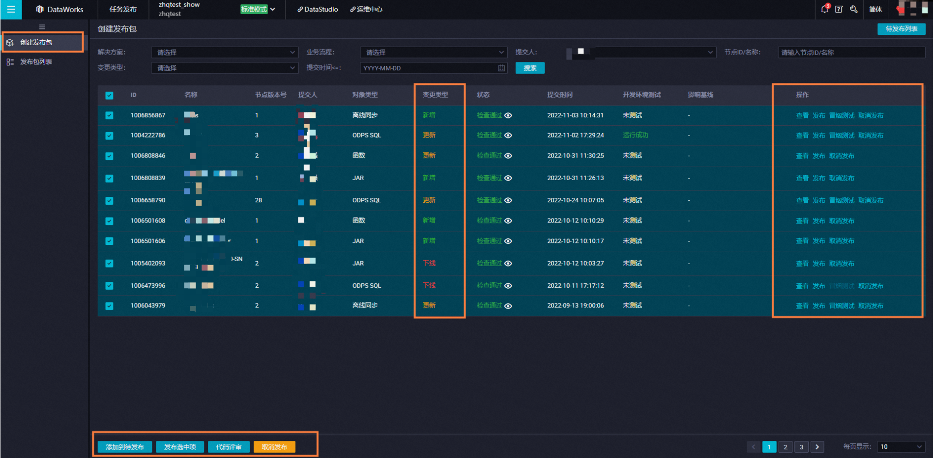Go to page 3 of the table
This screenshot has width=933, height=458.
pyautogui.click(x=801, y=447)
